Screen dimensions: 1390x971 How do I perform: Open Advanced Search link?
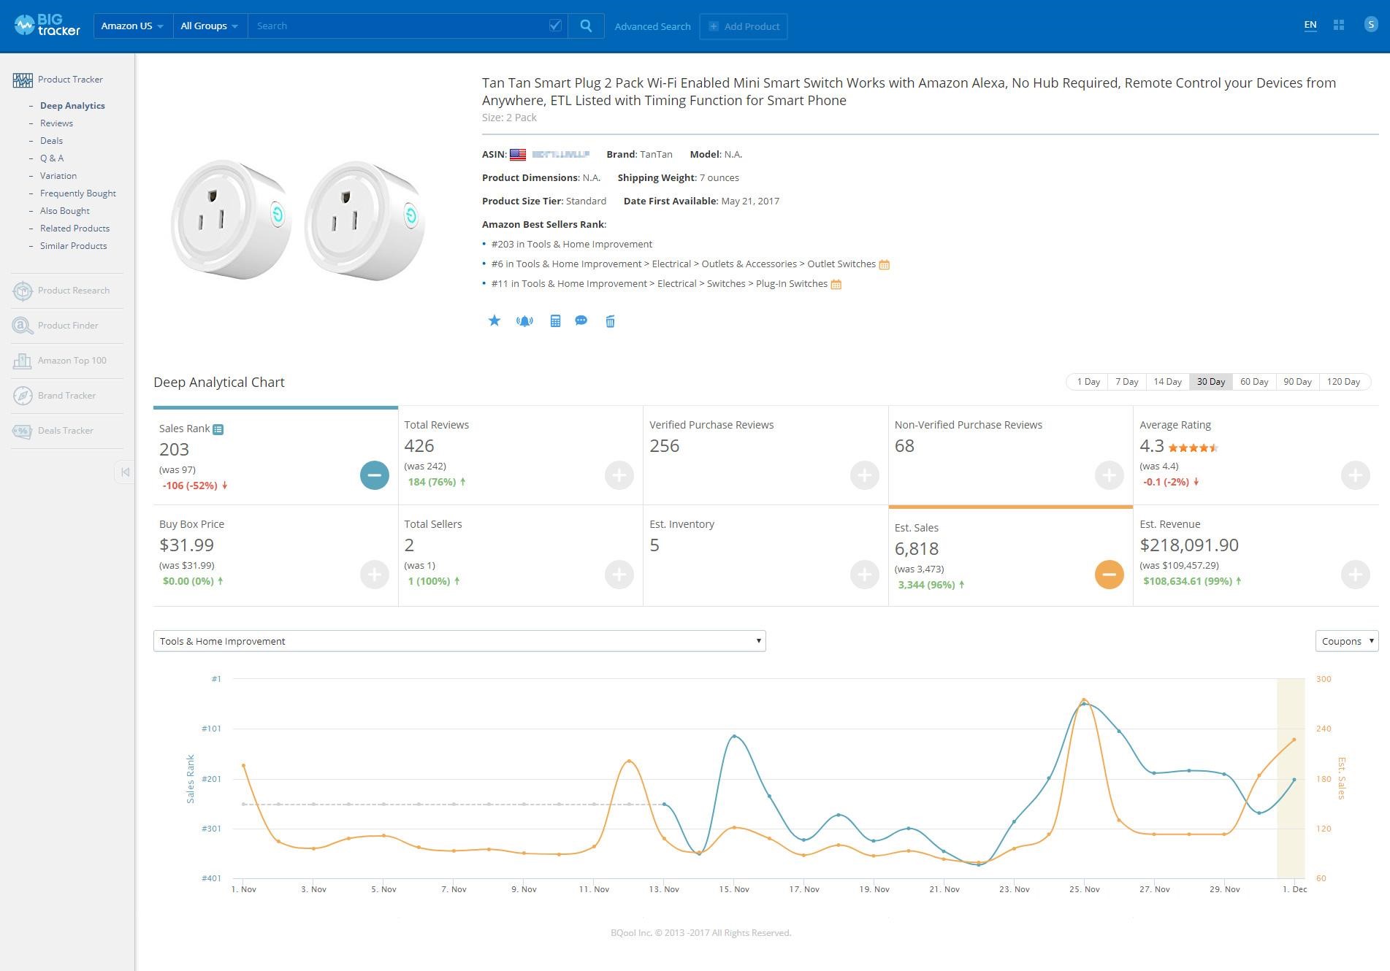tap(652, 26)
